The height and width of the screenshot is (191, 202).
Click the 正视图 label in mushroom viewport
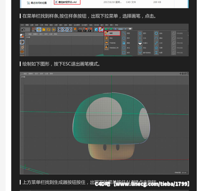[x=23, y=77]
